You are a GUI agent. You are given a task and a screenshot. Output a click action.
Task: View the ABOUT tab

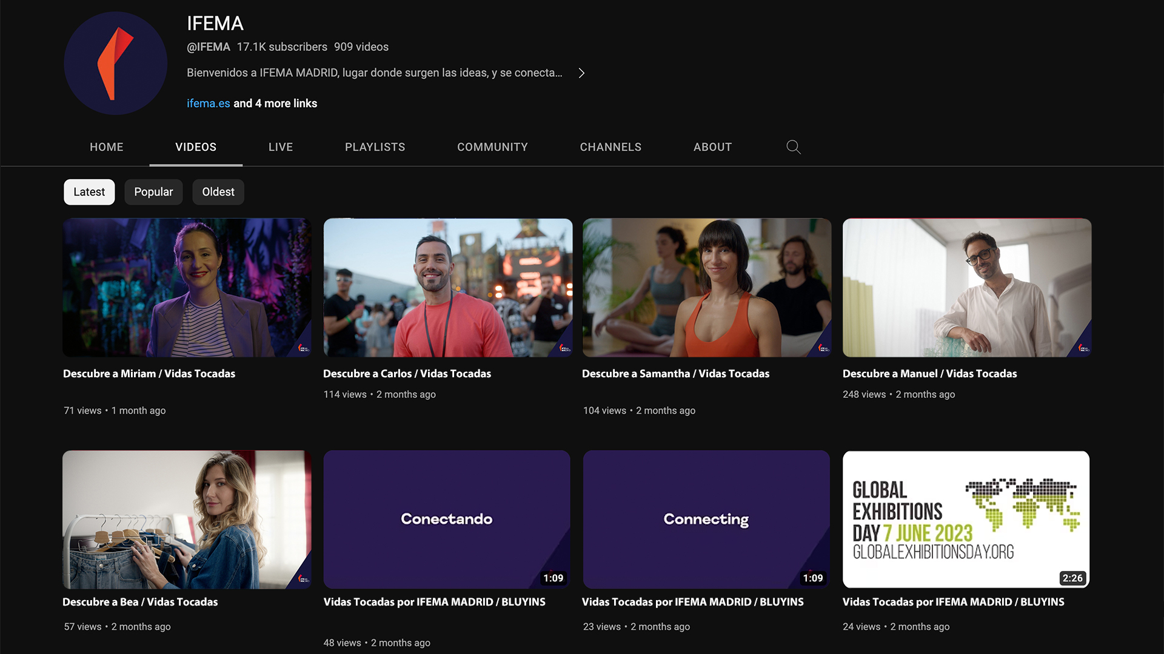713,147
